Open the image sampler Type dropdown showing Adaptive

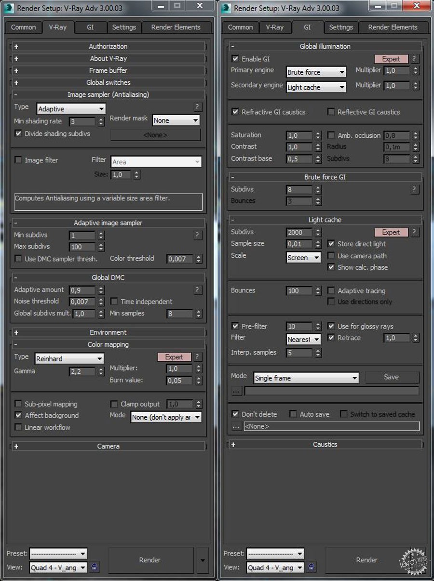click(x=70, y=109)
